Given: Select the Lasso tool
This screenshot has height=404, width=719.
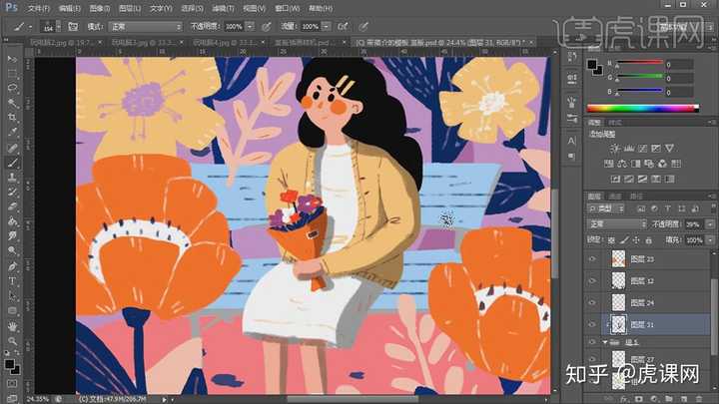Looking at the screenshot, I should tap(12, 89).
